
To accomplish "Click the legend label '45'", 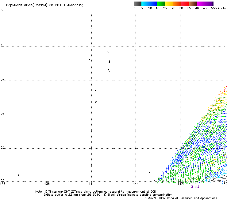I will pos(205,8).
